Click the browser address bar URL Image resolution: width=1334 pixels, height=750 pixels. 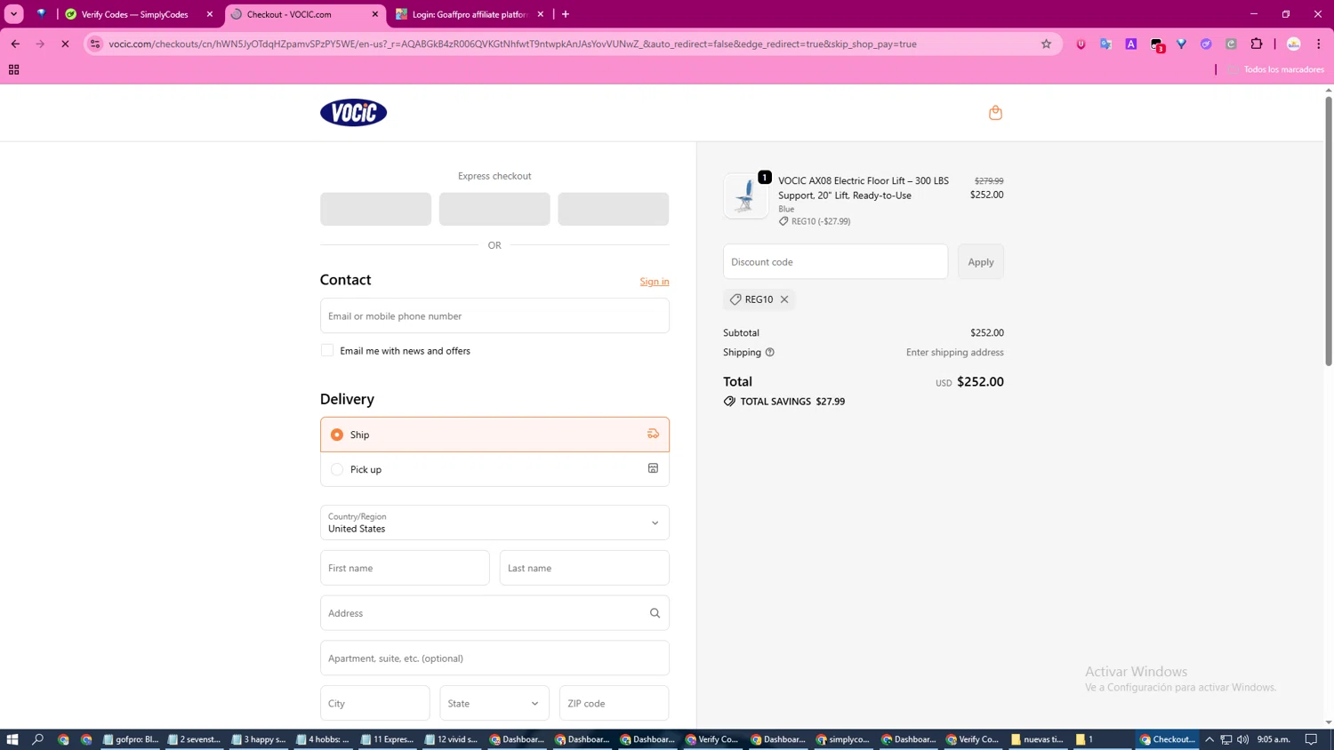click(512, 44)
